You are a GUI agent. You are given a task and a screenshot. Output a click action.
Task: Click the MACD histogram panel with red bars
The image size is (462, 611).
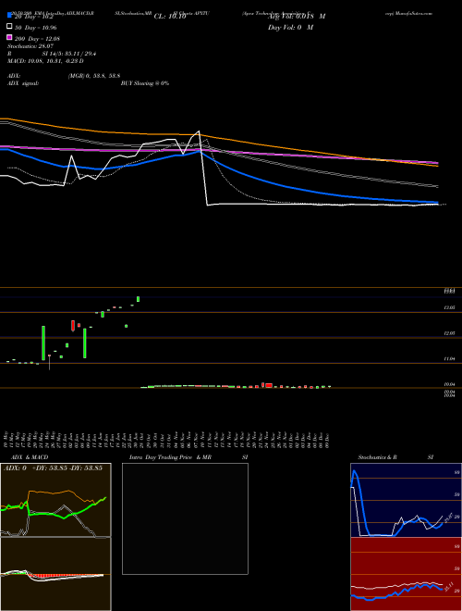pos(55,574)
